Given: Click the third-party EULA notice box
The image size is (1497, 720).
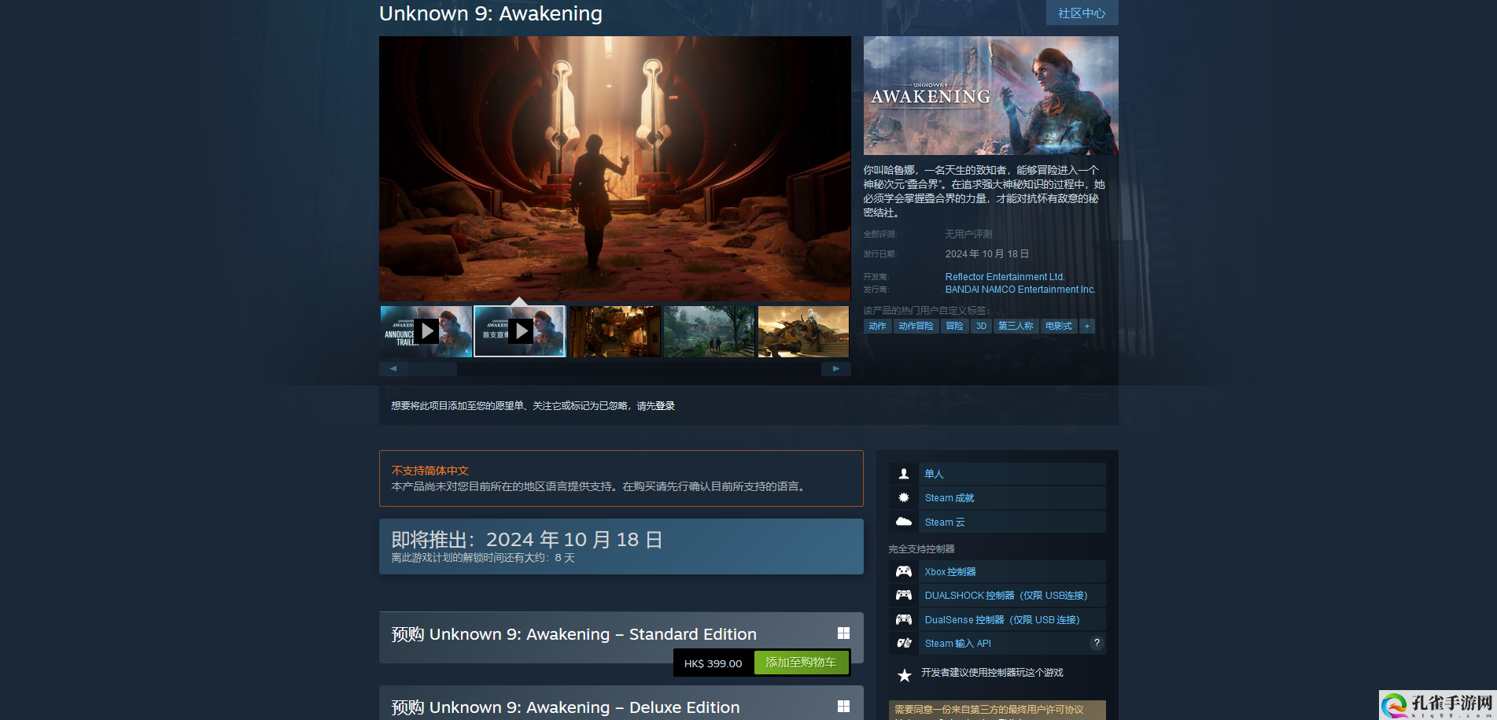Looking at the screenshot, I should click(x=997, y=710).
